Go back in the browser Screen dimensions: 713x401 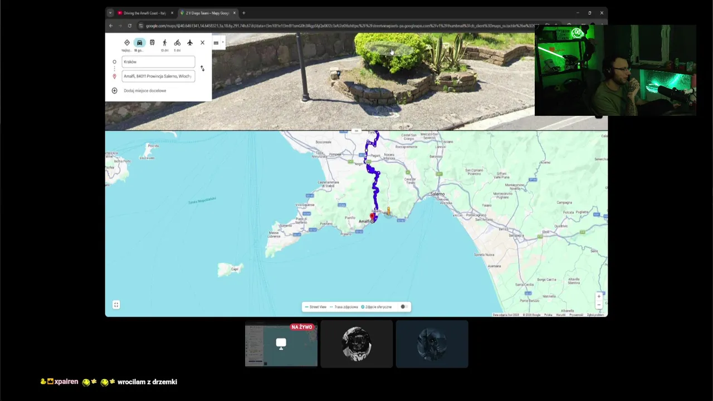[111, 26]
